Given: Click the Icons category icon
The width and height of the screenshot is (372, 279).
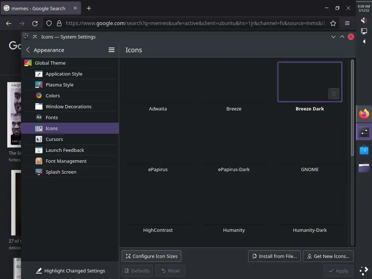Looking at the screenshot, I should coord(39,128).
